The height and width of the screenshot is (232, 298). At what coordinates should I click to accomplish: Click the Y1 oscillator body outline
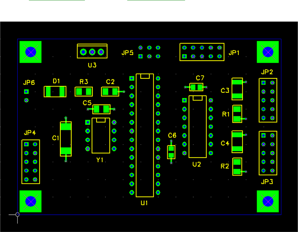(x=101, y=136)
